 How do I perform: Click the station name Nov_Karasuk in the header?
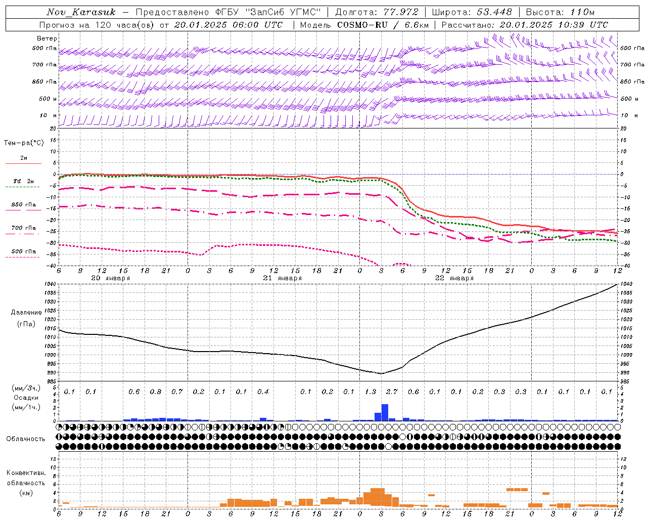click(82, 12)
